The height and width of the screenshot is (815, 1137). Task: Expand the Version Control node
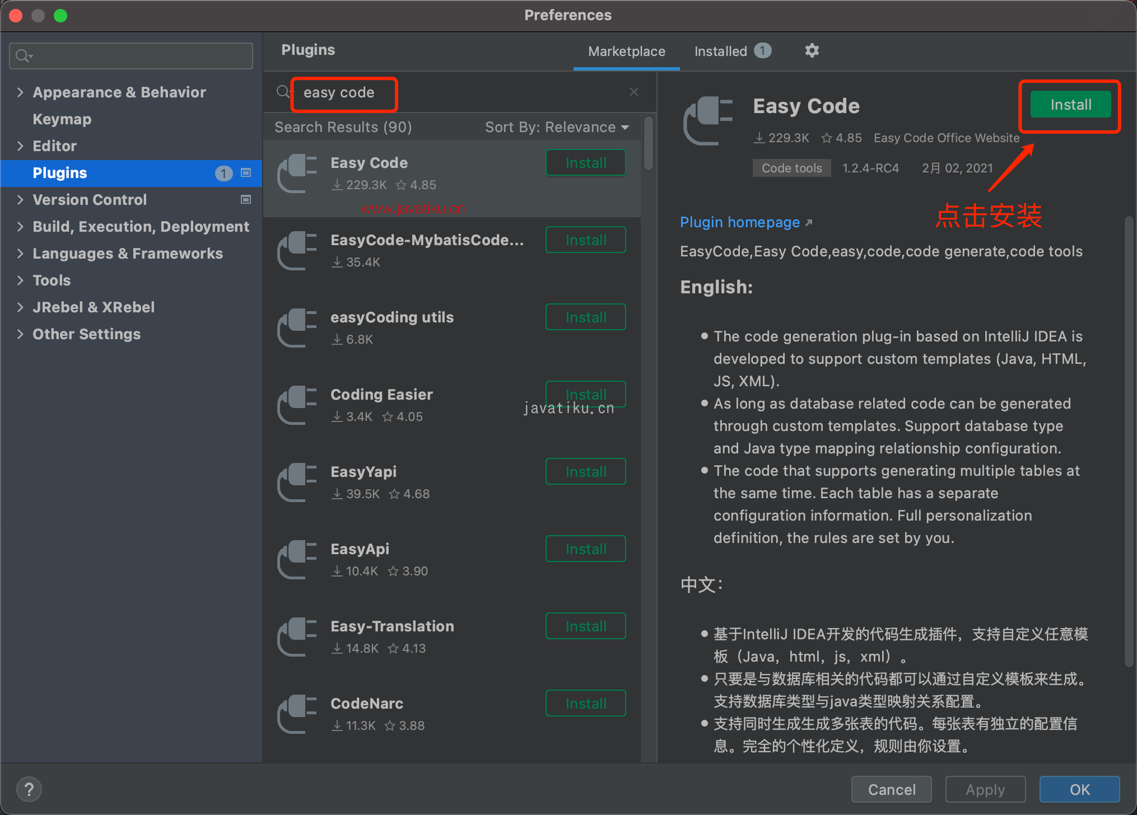pyautogui.click(x=20, y=199)
